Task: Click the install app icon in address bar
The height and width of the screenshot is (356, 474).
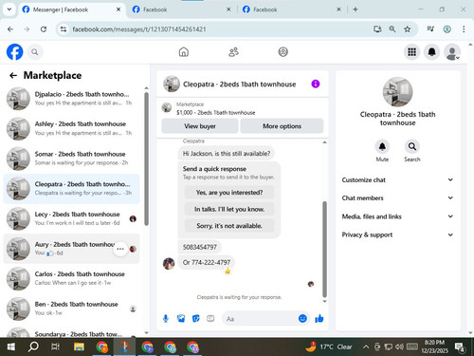Action: coord(377,29)
